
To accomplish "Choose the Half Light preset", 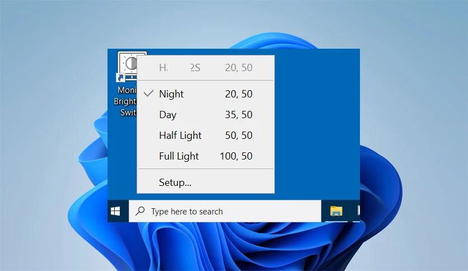I will (205, 135).
